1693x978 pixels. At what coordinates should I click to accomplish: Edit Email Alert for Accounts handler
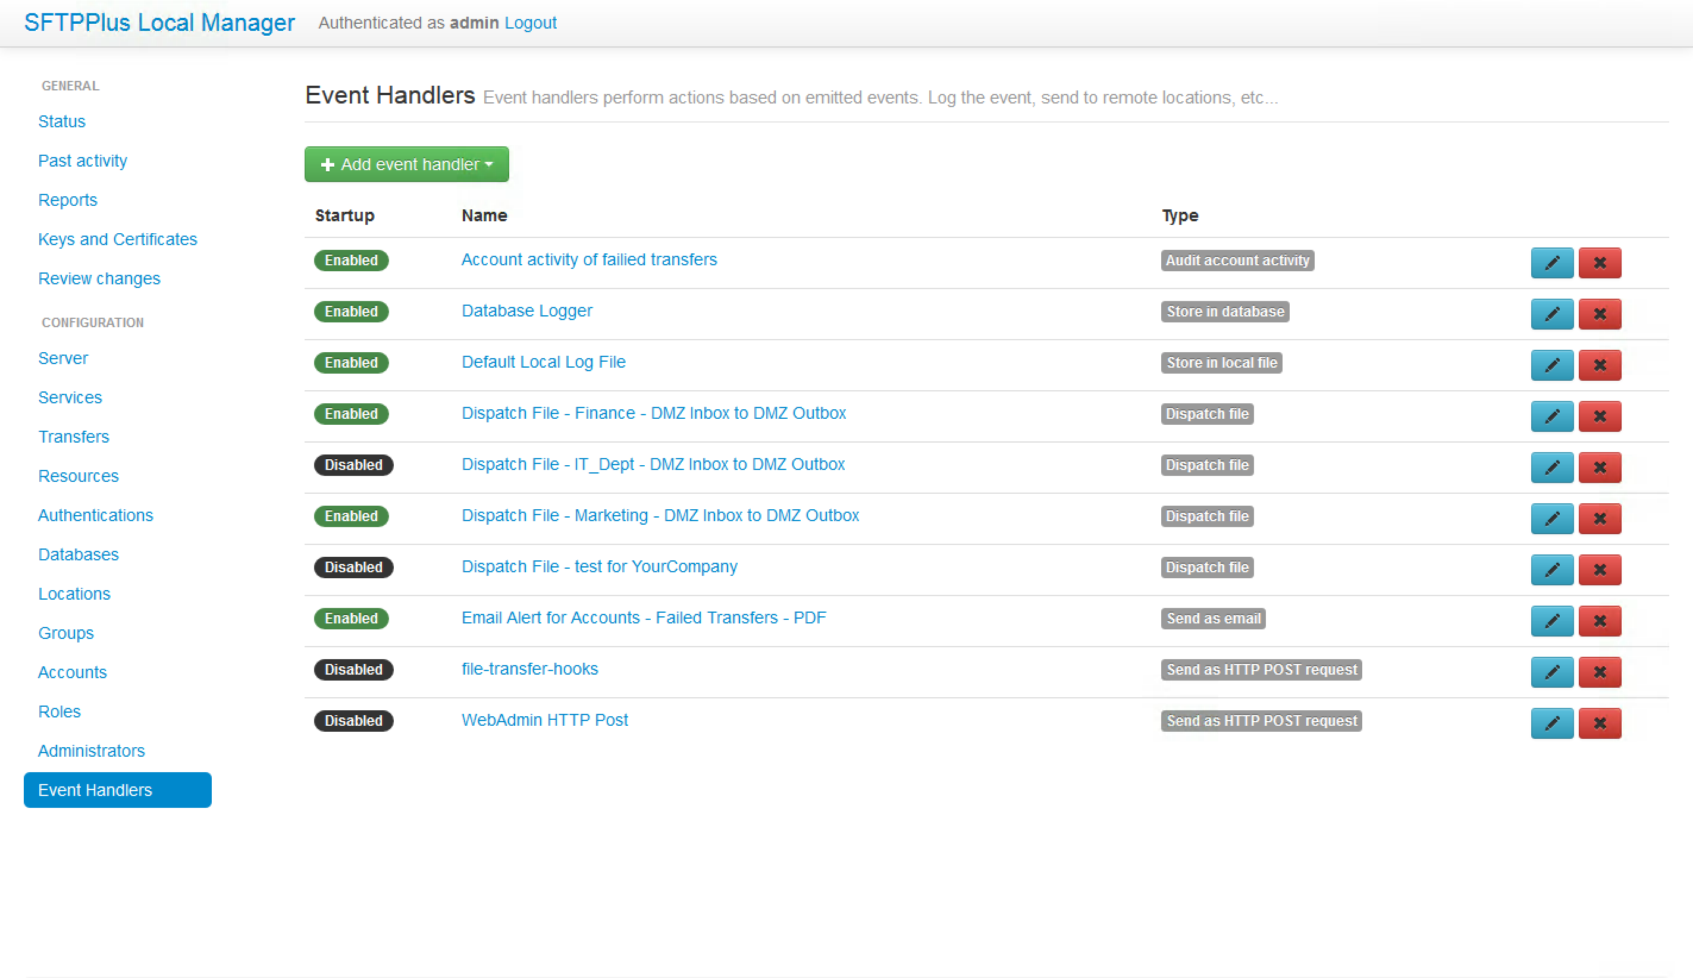1551,620
